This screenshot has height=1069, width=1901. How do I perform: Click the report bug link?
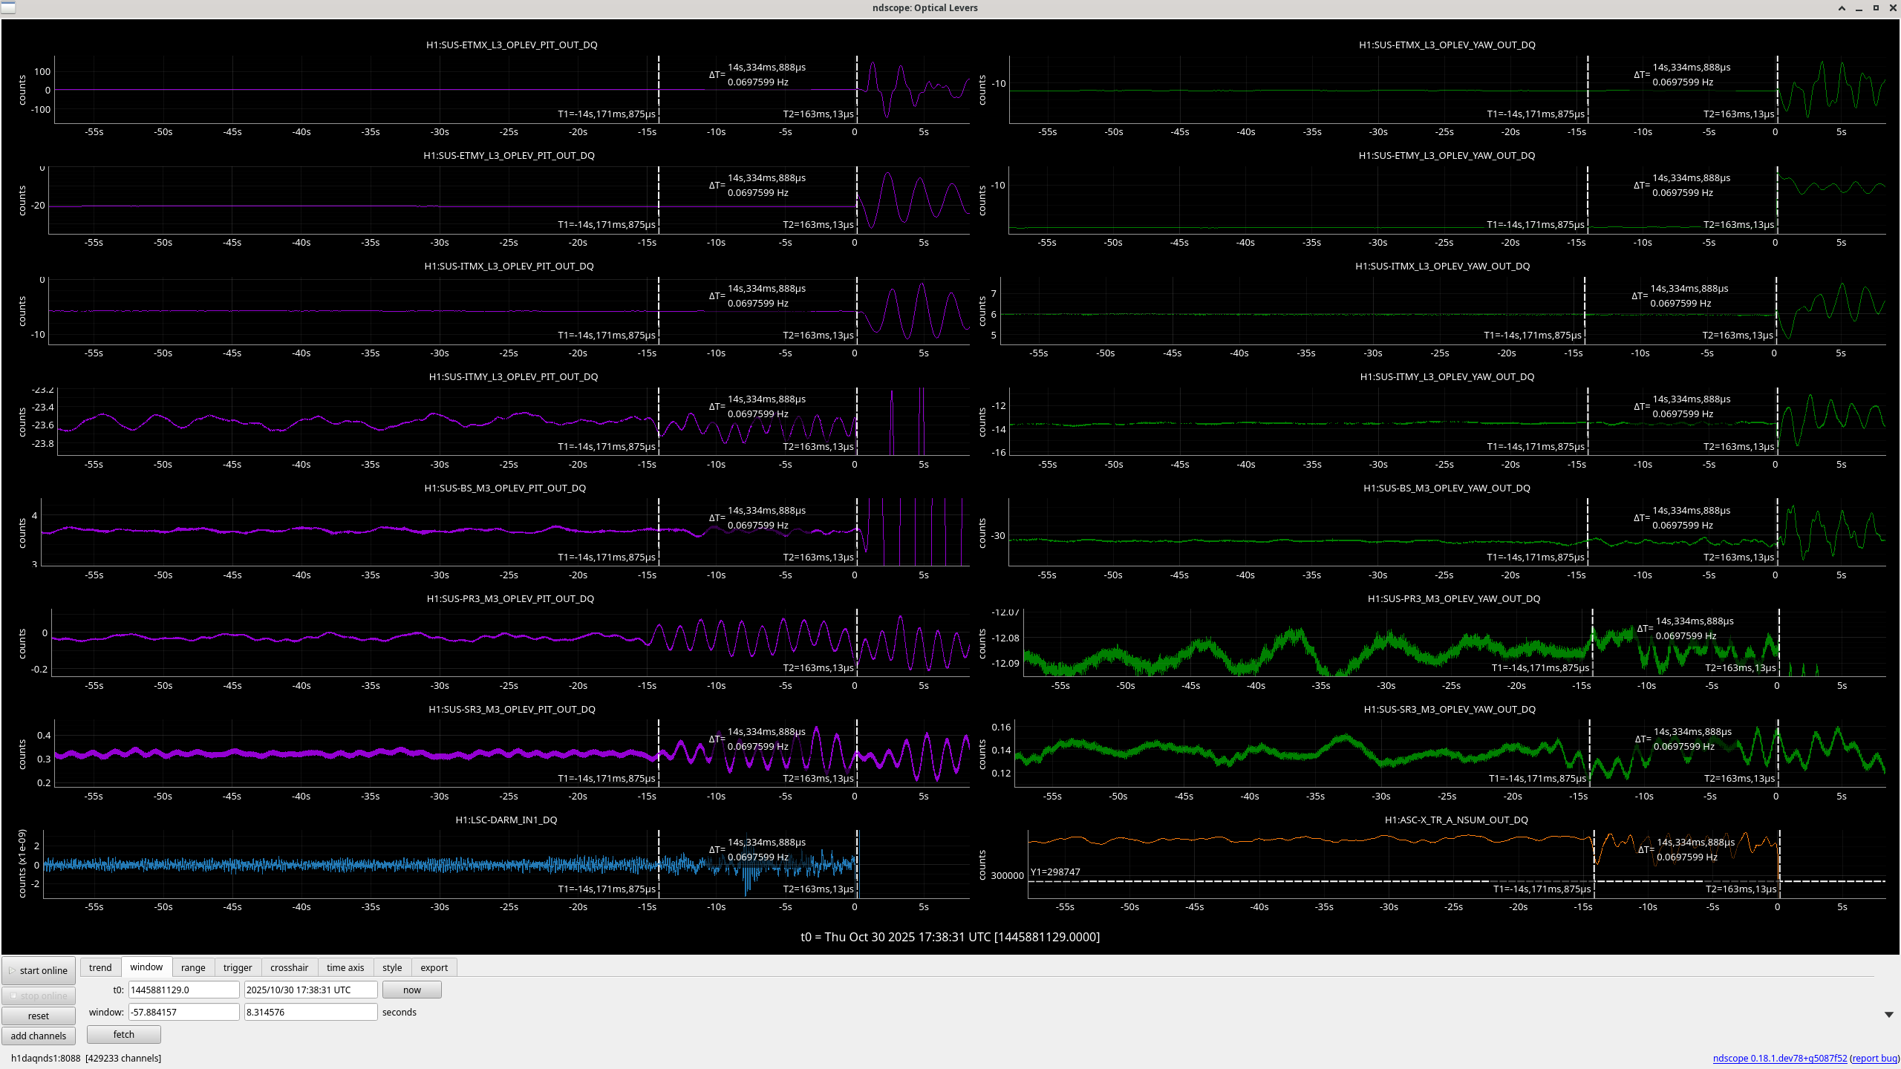coord(1874,1058)
